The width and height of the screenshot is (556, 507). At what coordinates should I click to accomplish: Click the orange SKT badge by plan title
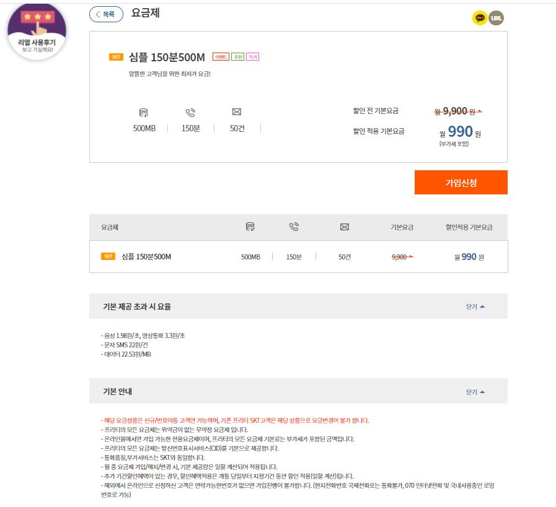point(116,57)
